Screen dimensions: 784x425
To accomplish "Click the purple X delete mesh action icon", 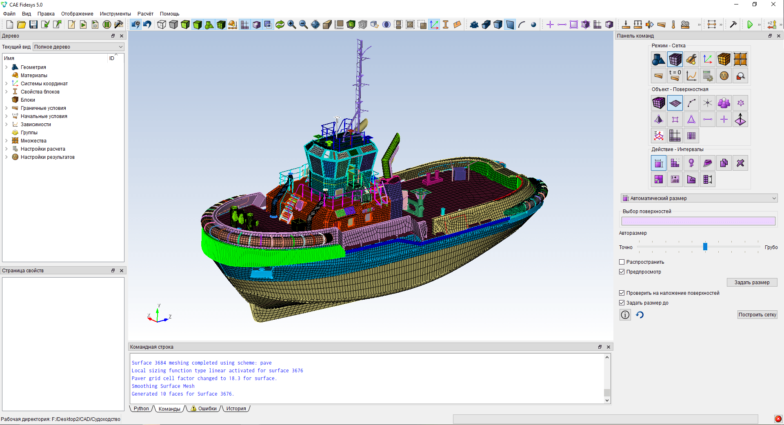I will click(x=740, y=163).
